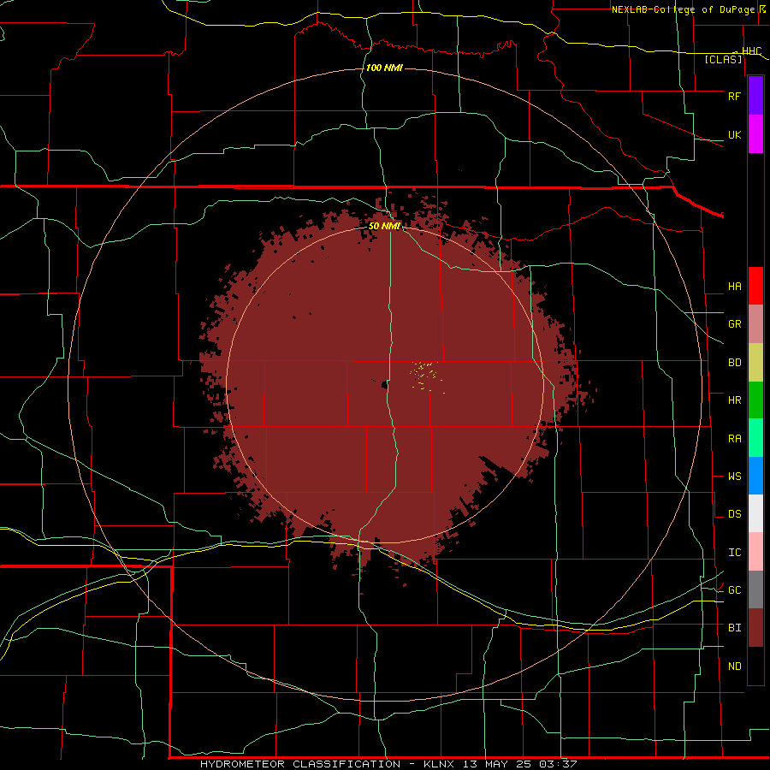This screenshot has width=770, height=770.
Task: Click the RA light green legend swatch
Action: point(755,438)
